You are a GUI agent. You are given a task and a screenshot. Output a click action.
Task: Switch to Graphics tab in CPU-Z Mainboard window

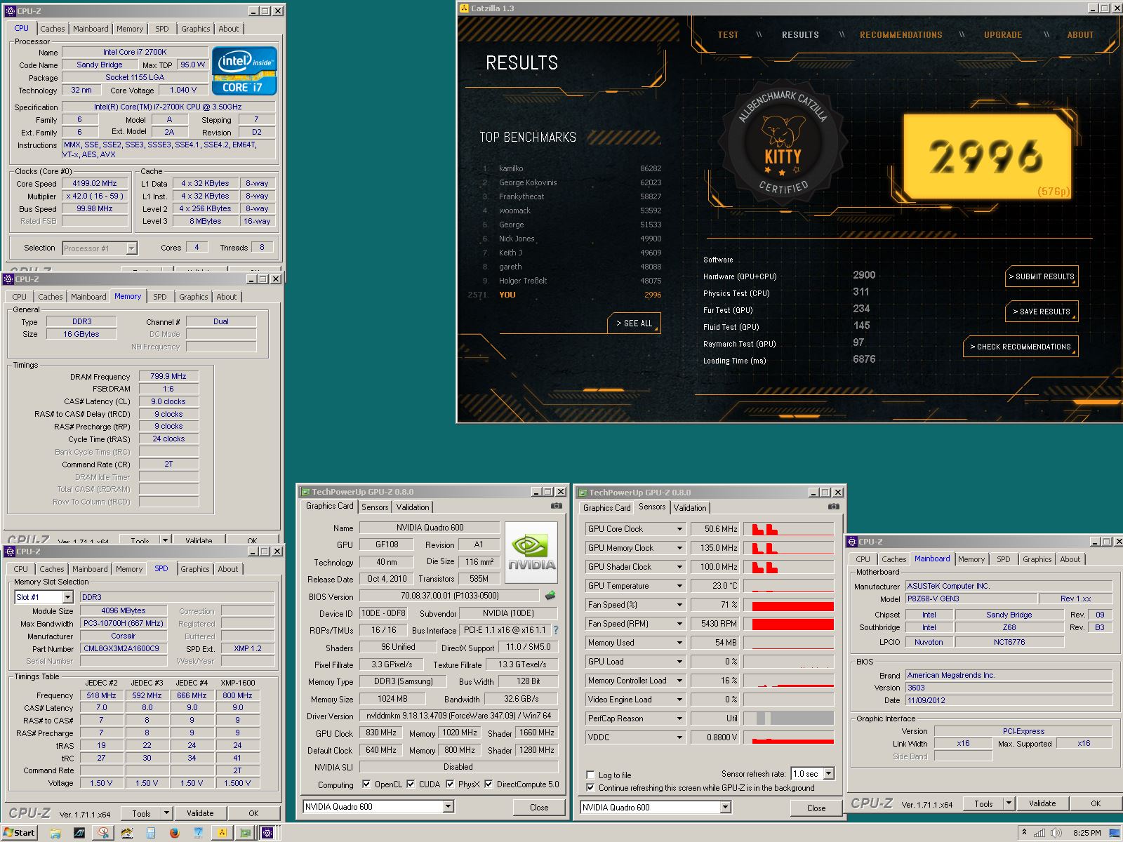[1037, 559]
